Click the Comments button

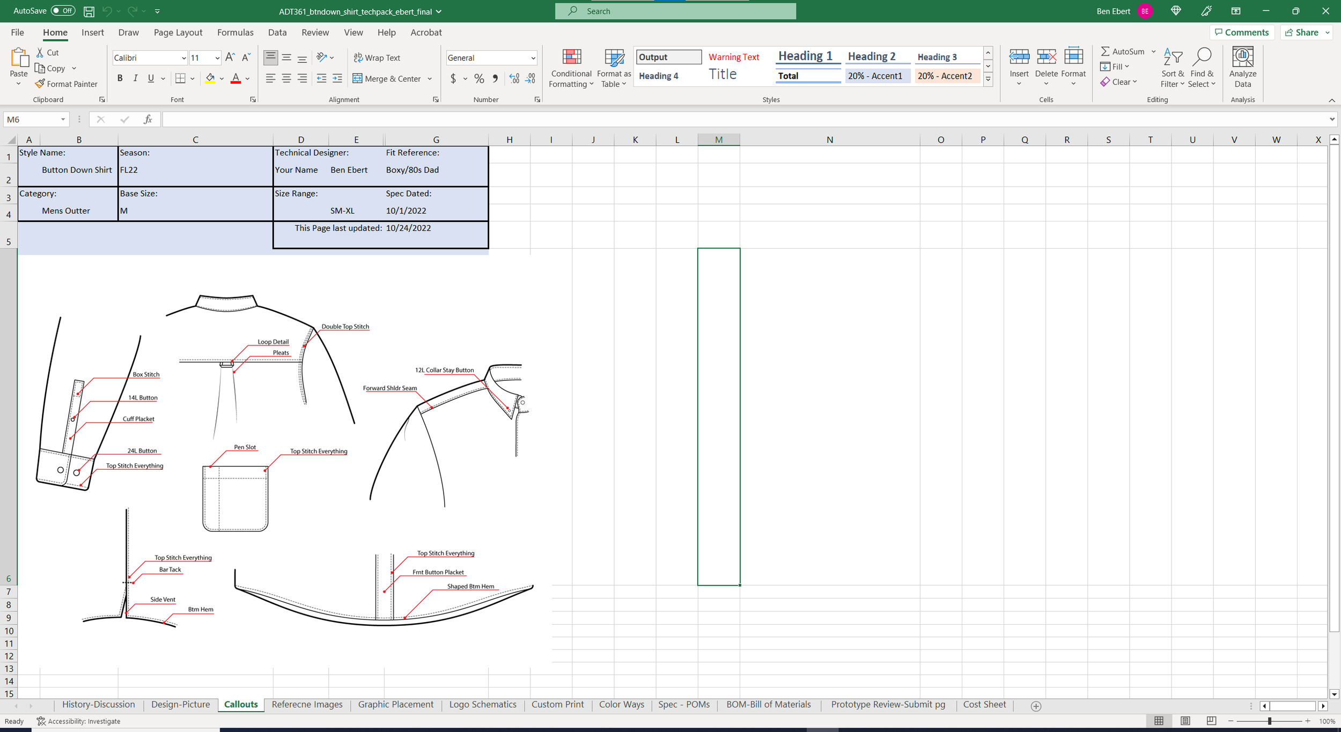point(1241,32)
